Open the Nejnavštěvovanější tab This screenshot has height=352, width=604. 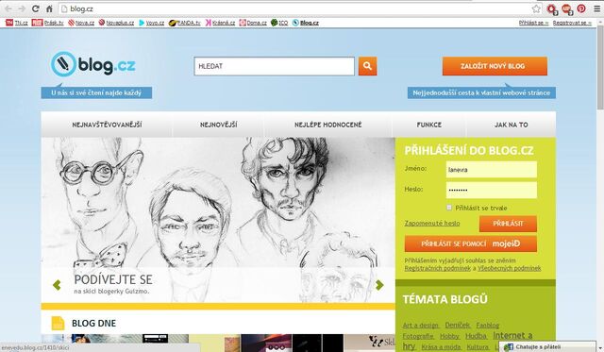107,125
